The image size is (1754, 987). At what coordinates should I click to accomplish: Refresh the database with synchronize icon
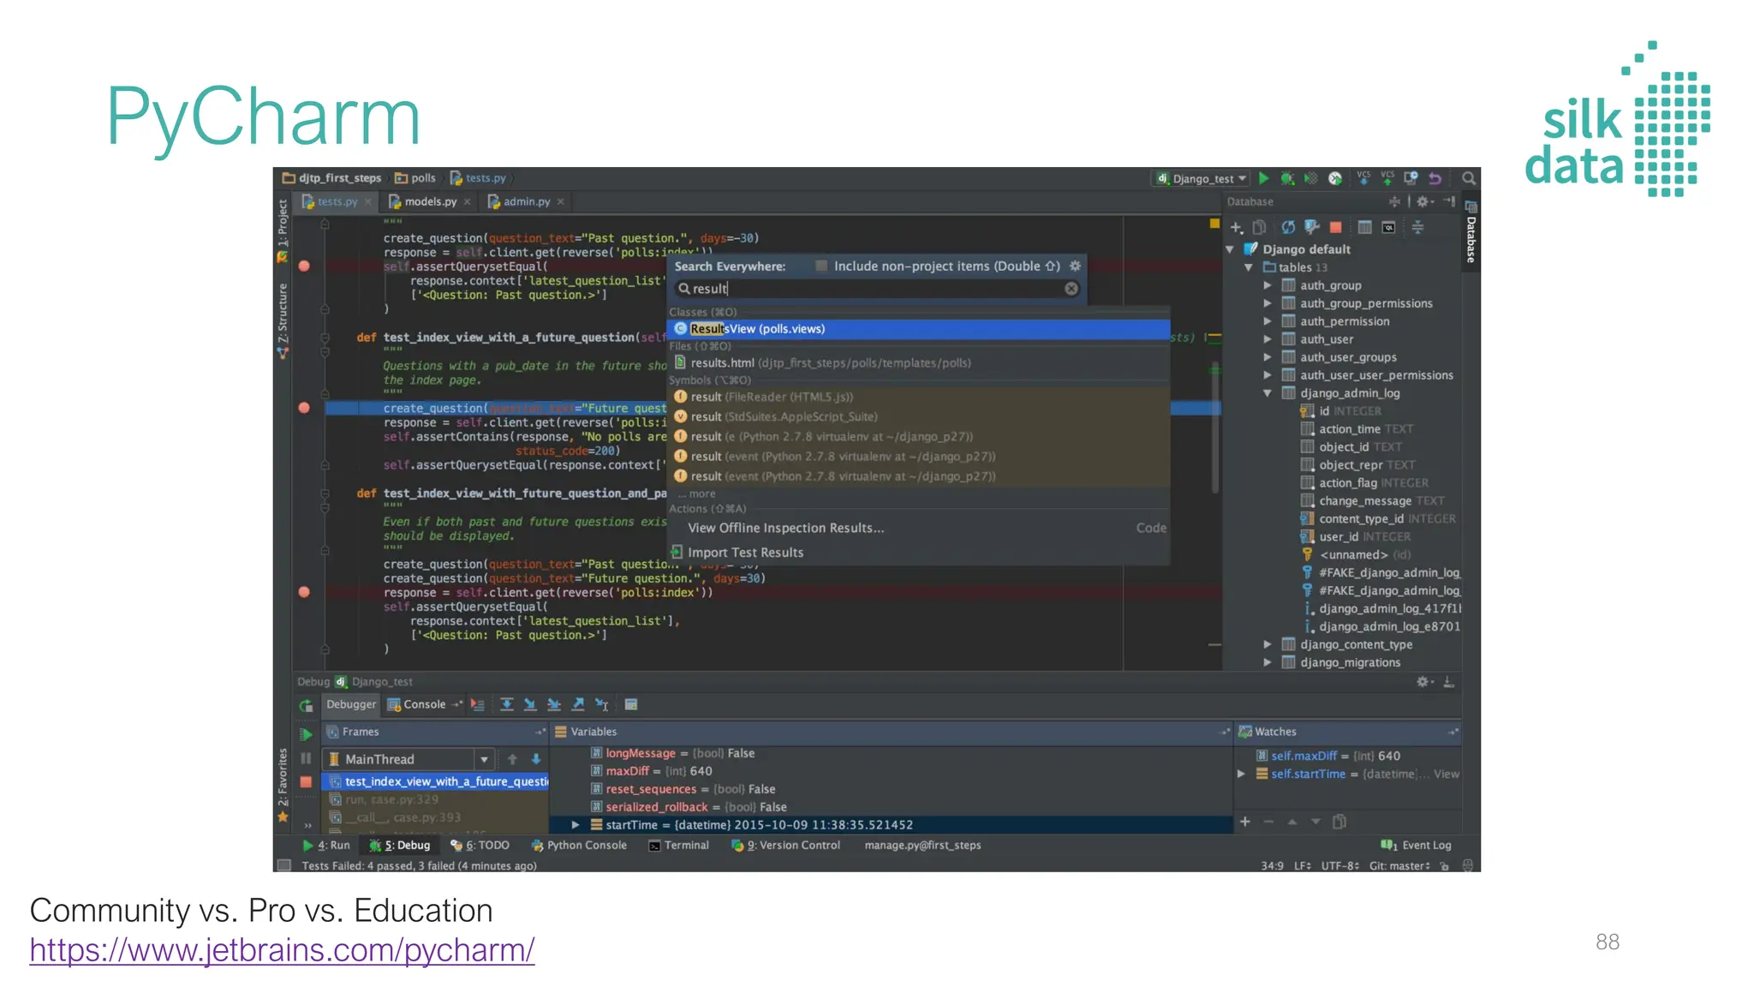click(x=1288, y=227)
